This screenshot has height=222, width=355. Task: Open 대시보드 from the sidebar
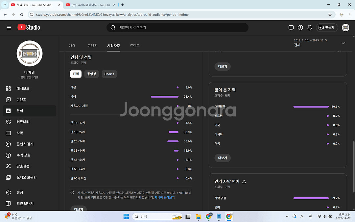tap(23, 88)
